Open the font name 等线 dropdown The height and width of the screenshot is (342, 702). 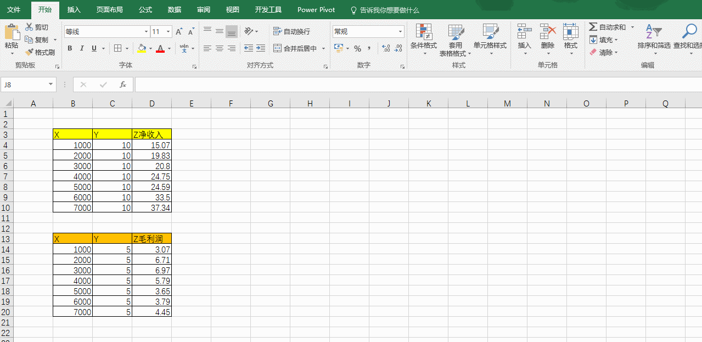[146, 32]
